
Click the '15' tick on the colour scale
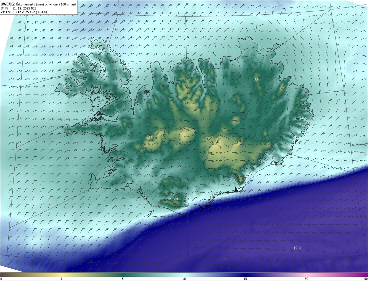click(x=245, y=279)
